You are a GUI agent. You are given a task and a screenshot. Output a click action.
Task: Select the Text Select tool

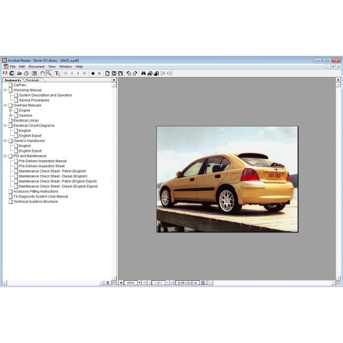pyautogui.click(x=57, y=73)
